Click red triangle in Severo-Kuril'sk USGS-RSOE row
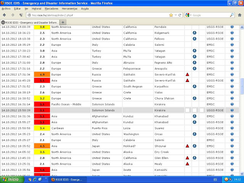This screenshot has height=183, width=244. tap(187, 80)
